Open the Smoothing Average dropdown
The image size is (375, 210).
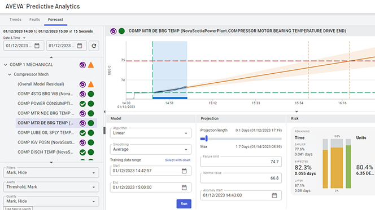pyautogui.click(x=151, y=149)
